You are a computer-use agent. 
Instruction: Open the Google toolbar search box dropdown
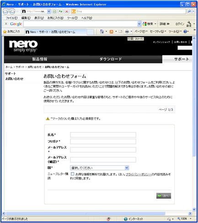[x=139, y=24]
